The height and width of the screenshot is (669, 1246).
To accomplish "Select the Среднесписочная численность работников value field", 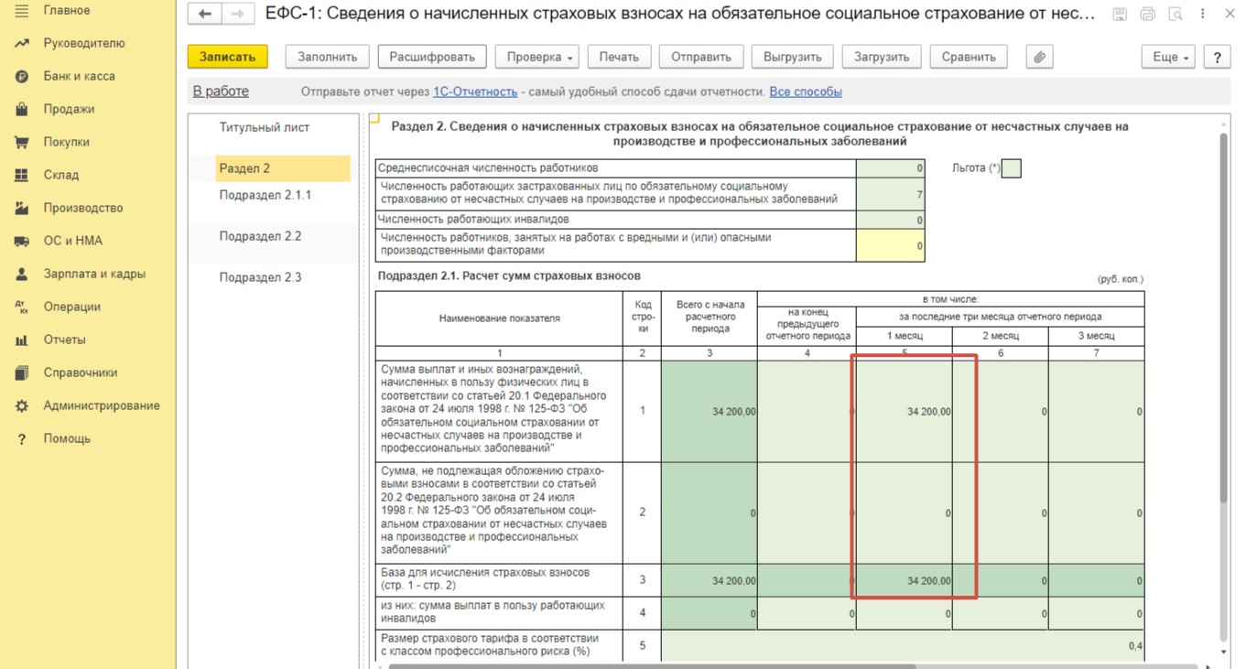I will pos(890,168).
